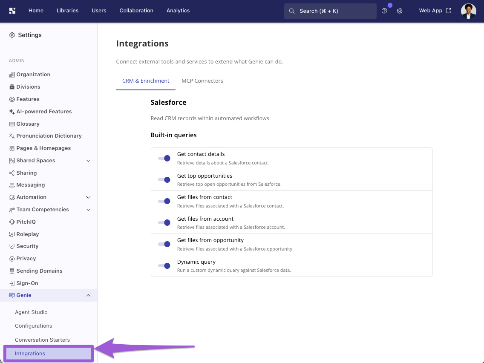Viewport: 484px width, 363px height.
Task: Expand the Automation submenu chevron
Action: (x=88, y=197)
